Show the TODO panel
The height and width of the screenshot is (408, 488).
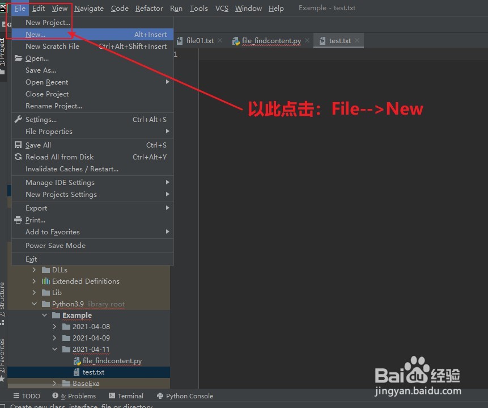coord(27,396)
